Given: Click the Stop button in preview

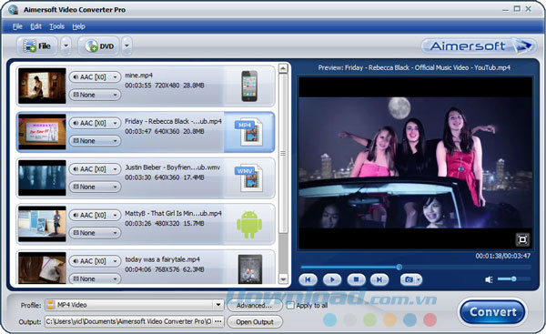Looking at the screenshot, I should pos(356,279).
